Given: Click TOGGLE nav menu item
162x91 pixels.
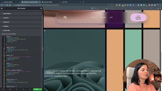Looking at the screenshot, I should (94, 17).
